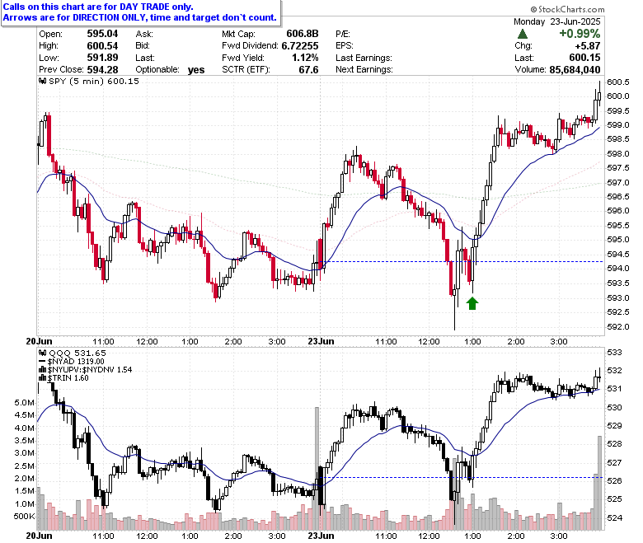Click the SCTR (ETF) 67.6 value
The height and width of the screenshot is (543, 643).
(x=308, y=70)
